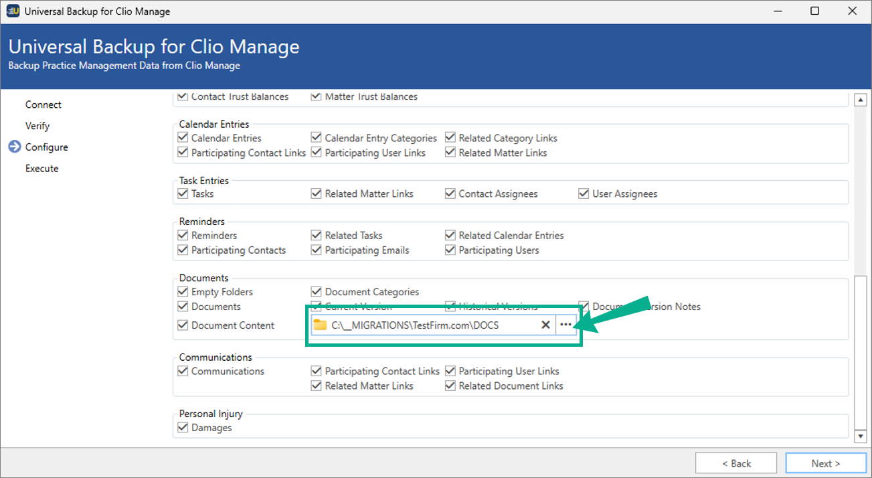
Task: Toggle Participating Emails checkbox
Action: (x=317, y=250)
